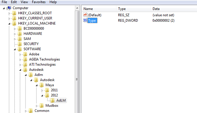Click the ATI Technologies folder icon
The height and width of the screenshot is (113, 197).
pos(25,64)
